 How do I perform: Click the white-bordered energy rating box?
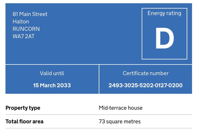(x=164, y=34)
